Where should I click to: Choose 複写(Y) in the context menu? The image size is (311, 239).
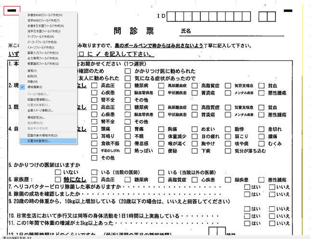[32, 71]
